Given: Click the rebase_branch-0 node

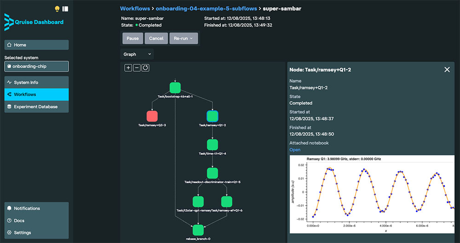Looking at the screenshot, I should click(x=198, y=230).
